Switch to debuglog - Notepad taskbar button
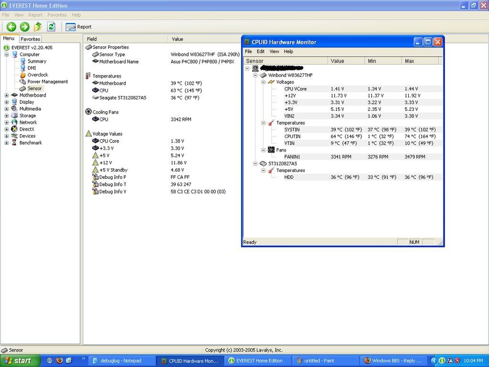The width and height of the screenshot is (489, 367). click(x=122, y=361)
